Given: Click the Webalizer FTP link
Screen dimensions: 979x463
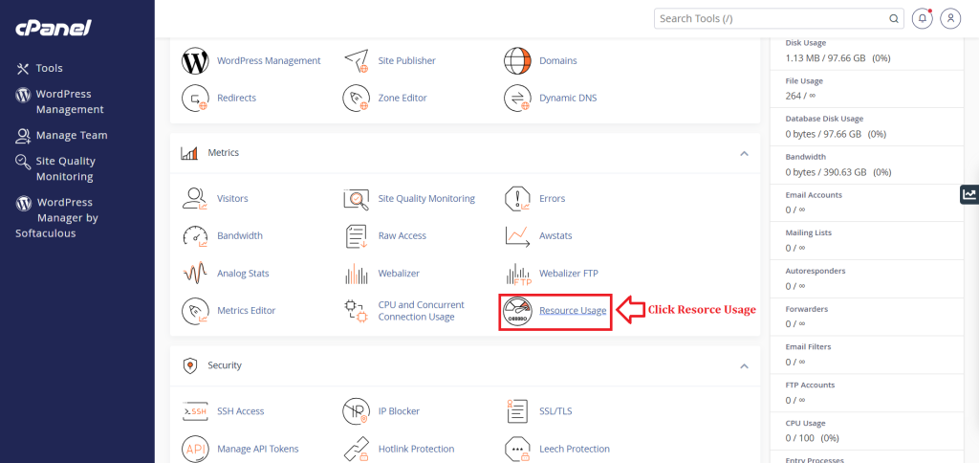Looking at the screenshot, I should click(x=569, y=273).
